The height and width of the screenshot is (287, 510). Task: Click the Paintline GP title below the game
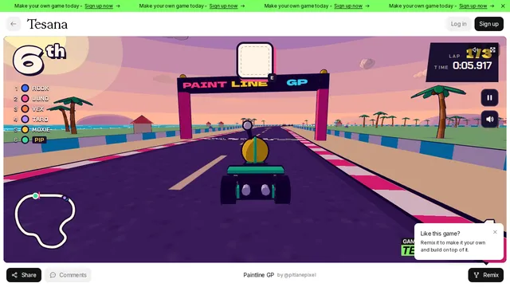[258, 275]
